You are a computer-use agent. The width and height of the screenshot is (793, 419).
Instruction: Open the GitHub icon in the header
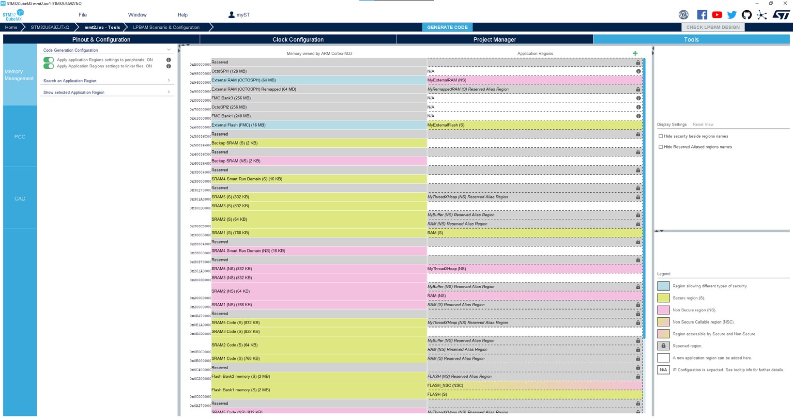tap(747, 15)
